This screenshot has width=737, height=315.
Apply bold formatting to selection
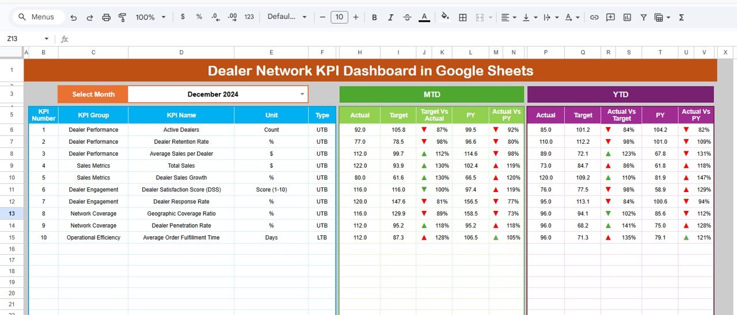[374, 17]
